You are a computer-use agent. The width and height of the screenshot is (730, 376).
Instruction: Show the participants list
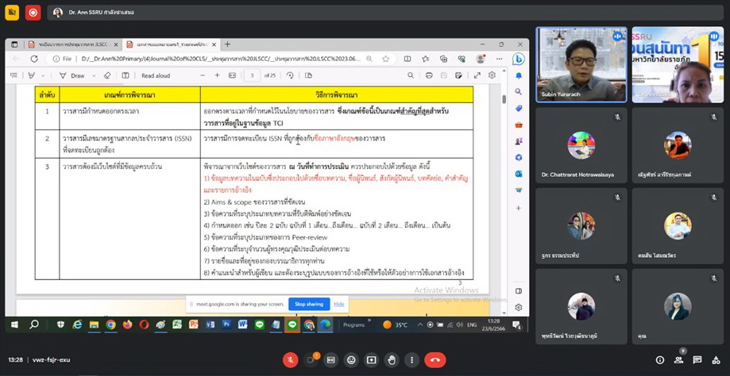[678, 360]
